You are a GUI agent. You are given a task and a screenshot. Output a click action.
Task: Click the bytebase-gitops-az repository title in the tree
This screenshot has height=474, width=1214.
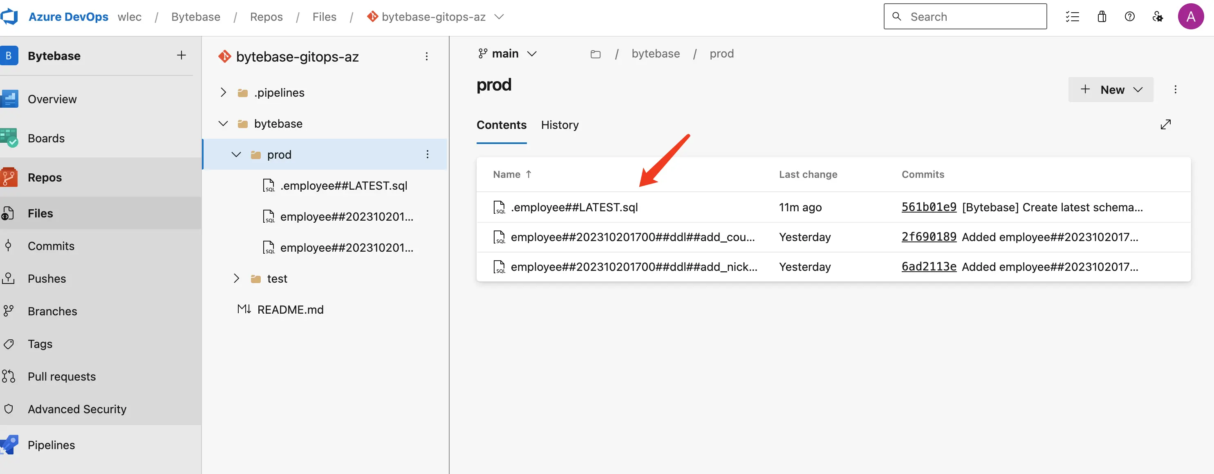[x=297, y=56]
